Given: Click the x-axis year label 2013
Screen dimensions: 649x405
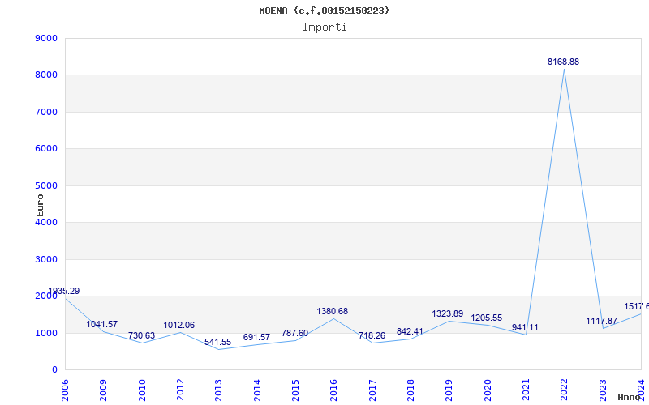Looking at the screenshot, I should (218, 390).
